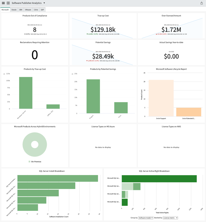Click the True-up Cost value $129.18k
Viewport: 206px width, 222px height.
coord(103,30)
